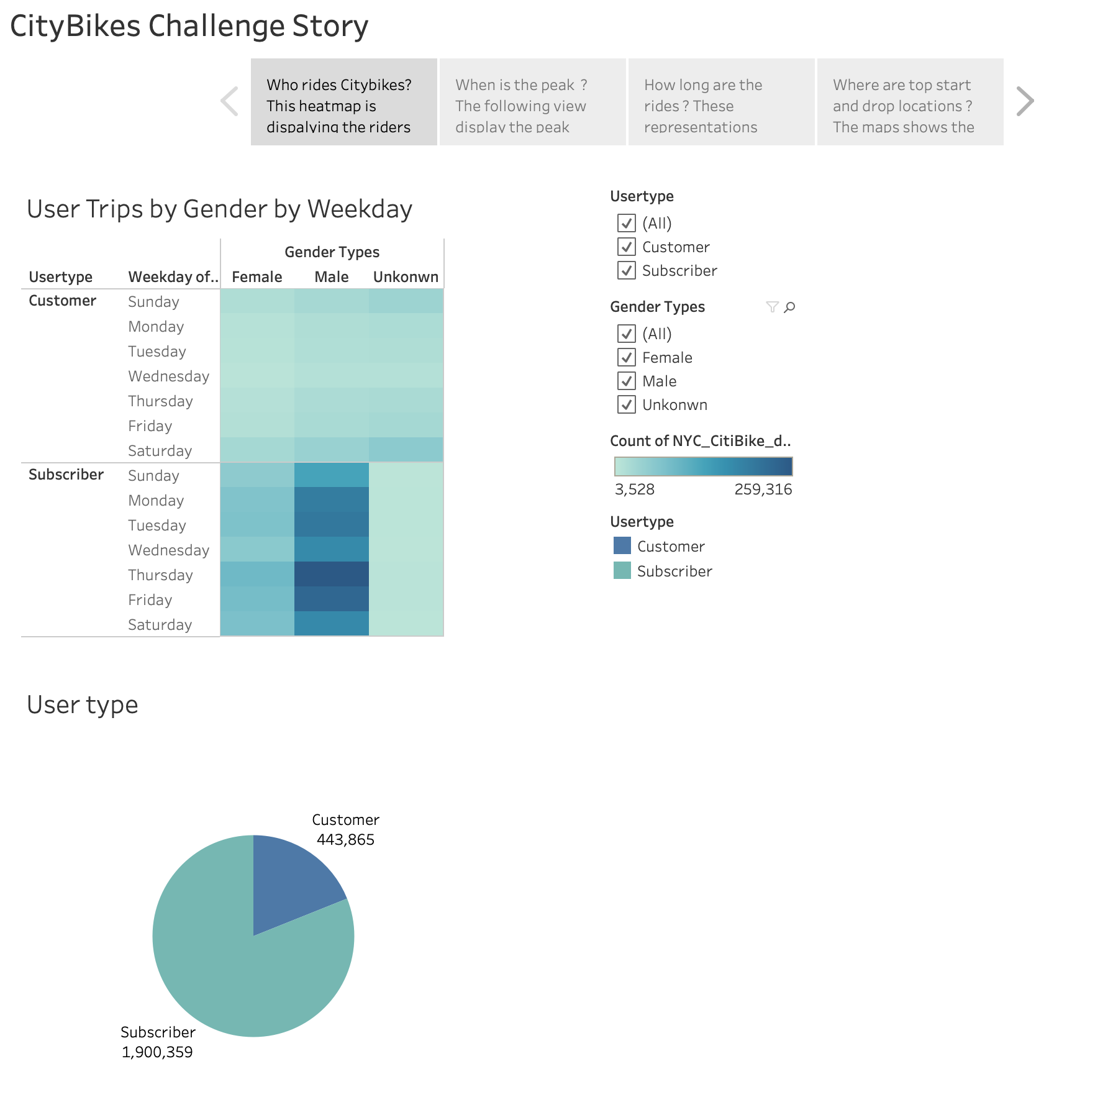This screenshot has width=1108, height=1097.
Task: Uncheck (All) under Usertype filter
Action: pyautogui.click(x=627, y=223)
